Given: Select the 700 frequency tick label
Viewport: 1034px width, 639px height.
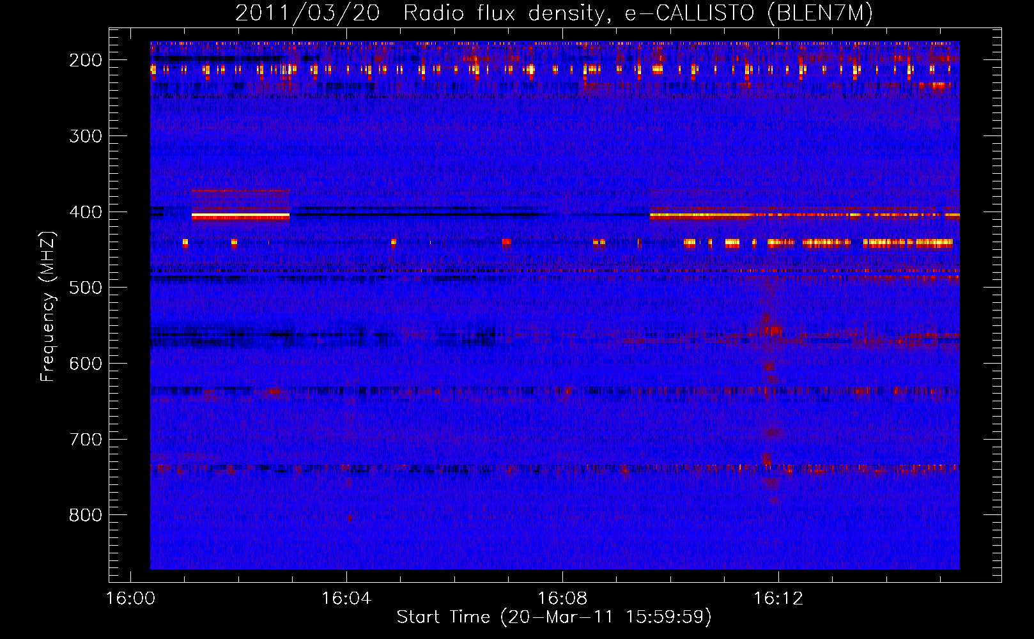Looking at the screenshot, I should pos(86,440).
